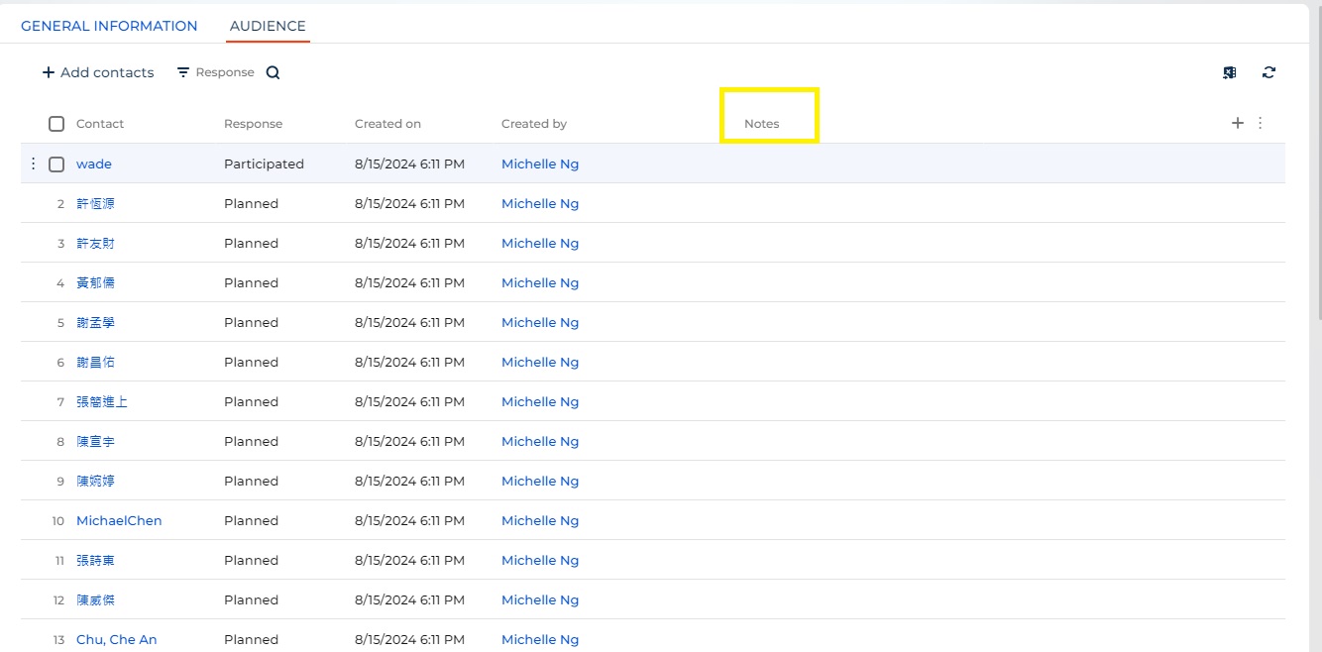Click the Planned response for MichaelChen
This screenshot has height=652, width=1322.
pyautogui.click(x=251, y=520)
